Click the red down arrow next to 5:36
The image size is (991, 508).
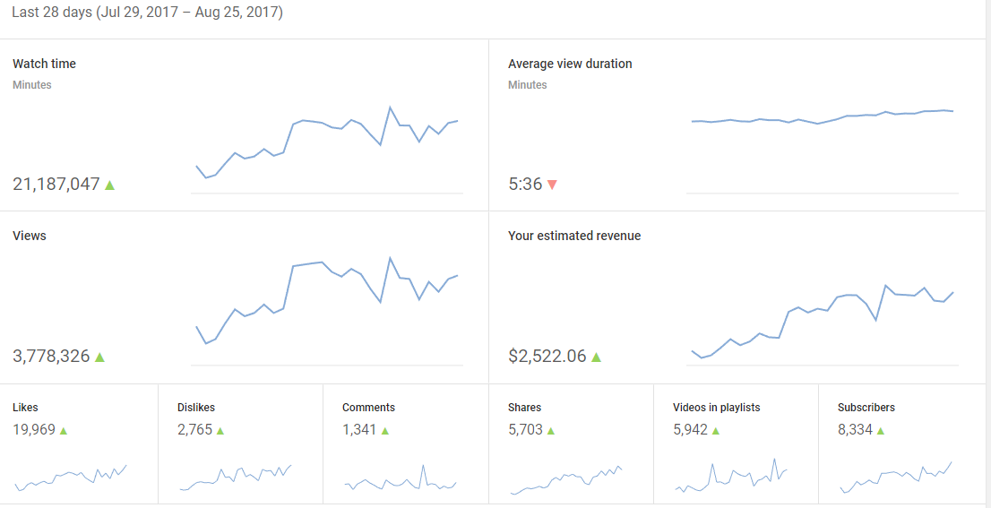pos(552,185)
